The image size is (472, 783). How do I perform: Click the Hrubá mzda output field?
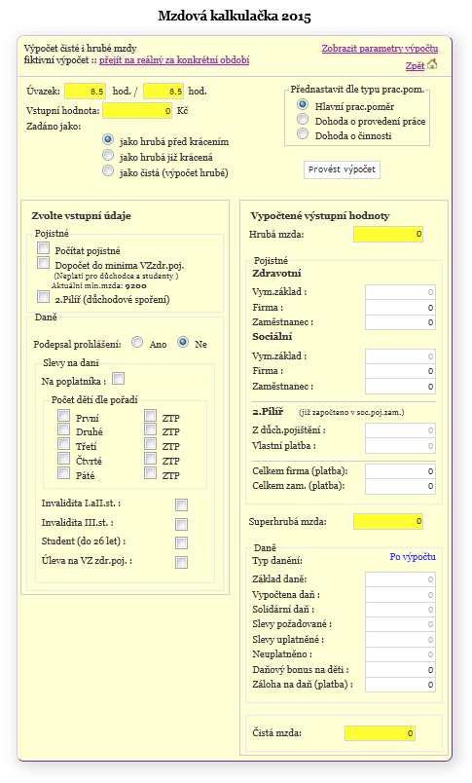[x=388, y=234]
